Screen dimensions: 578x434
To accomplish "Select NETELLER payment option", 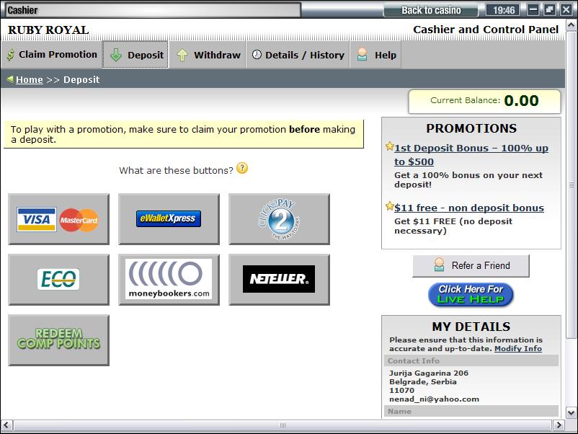I will pyautogui.click(x=279, y=279).
